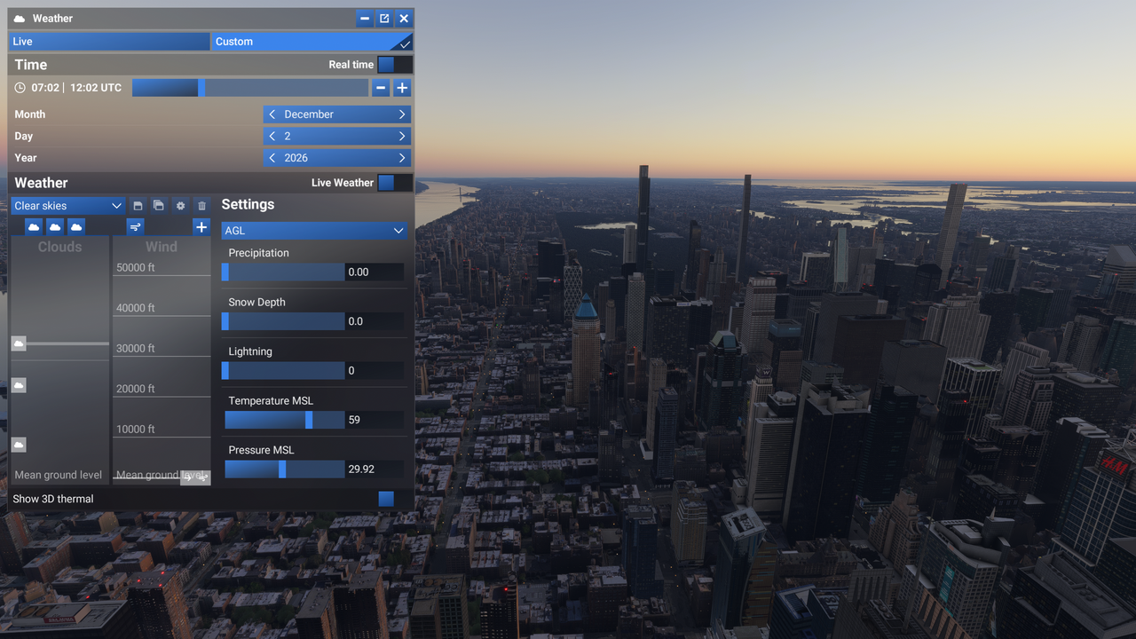Increase the time with the plus button
Screen dimensions: 1136x639
[x=402, y=88]
